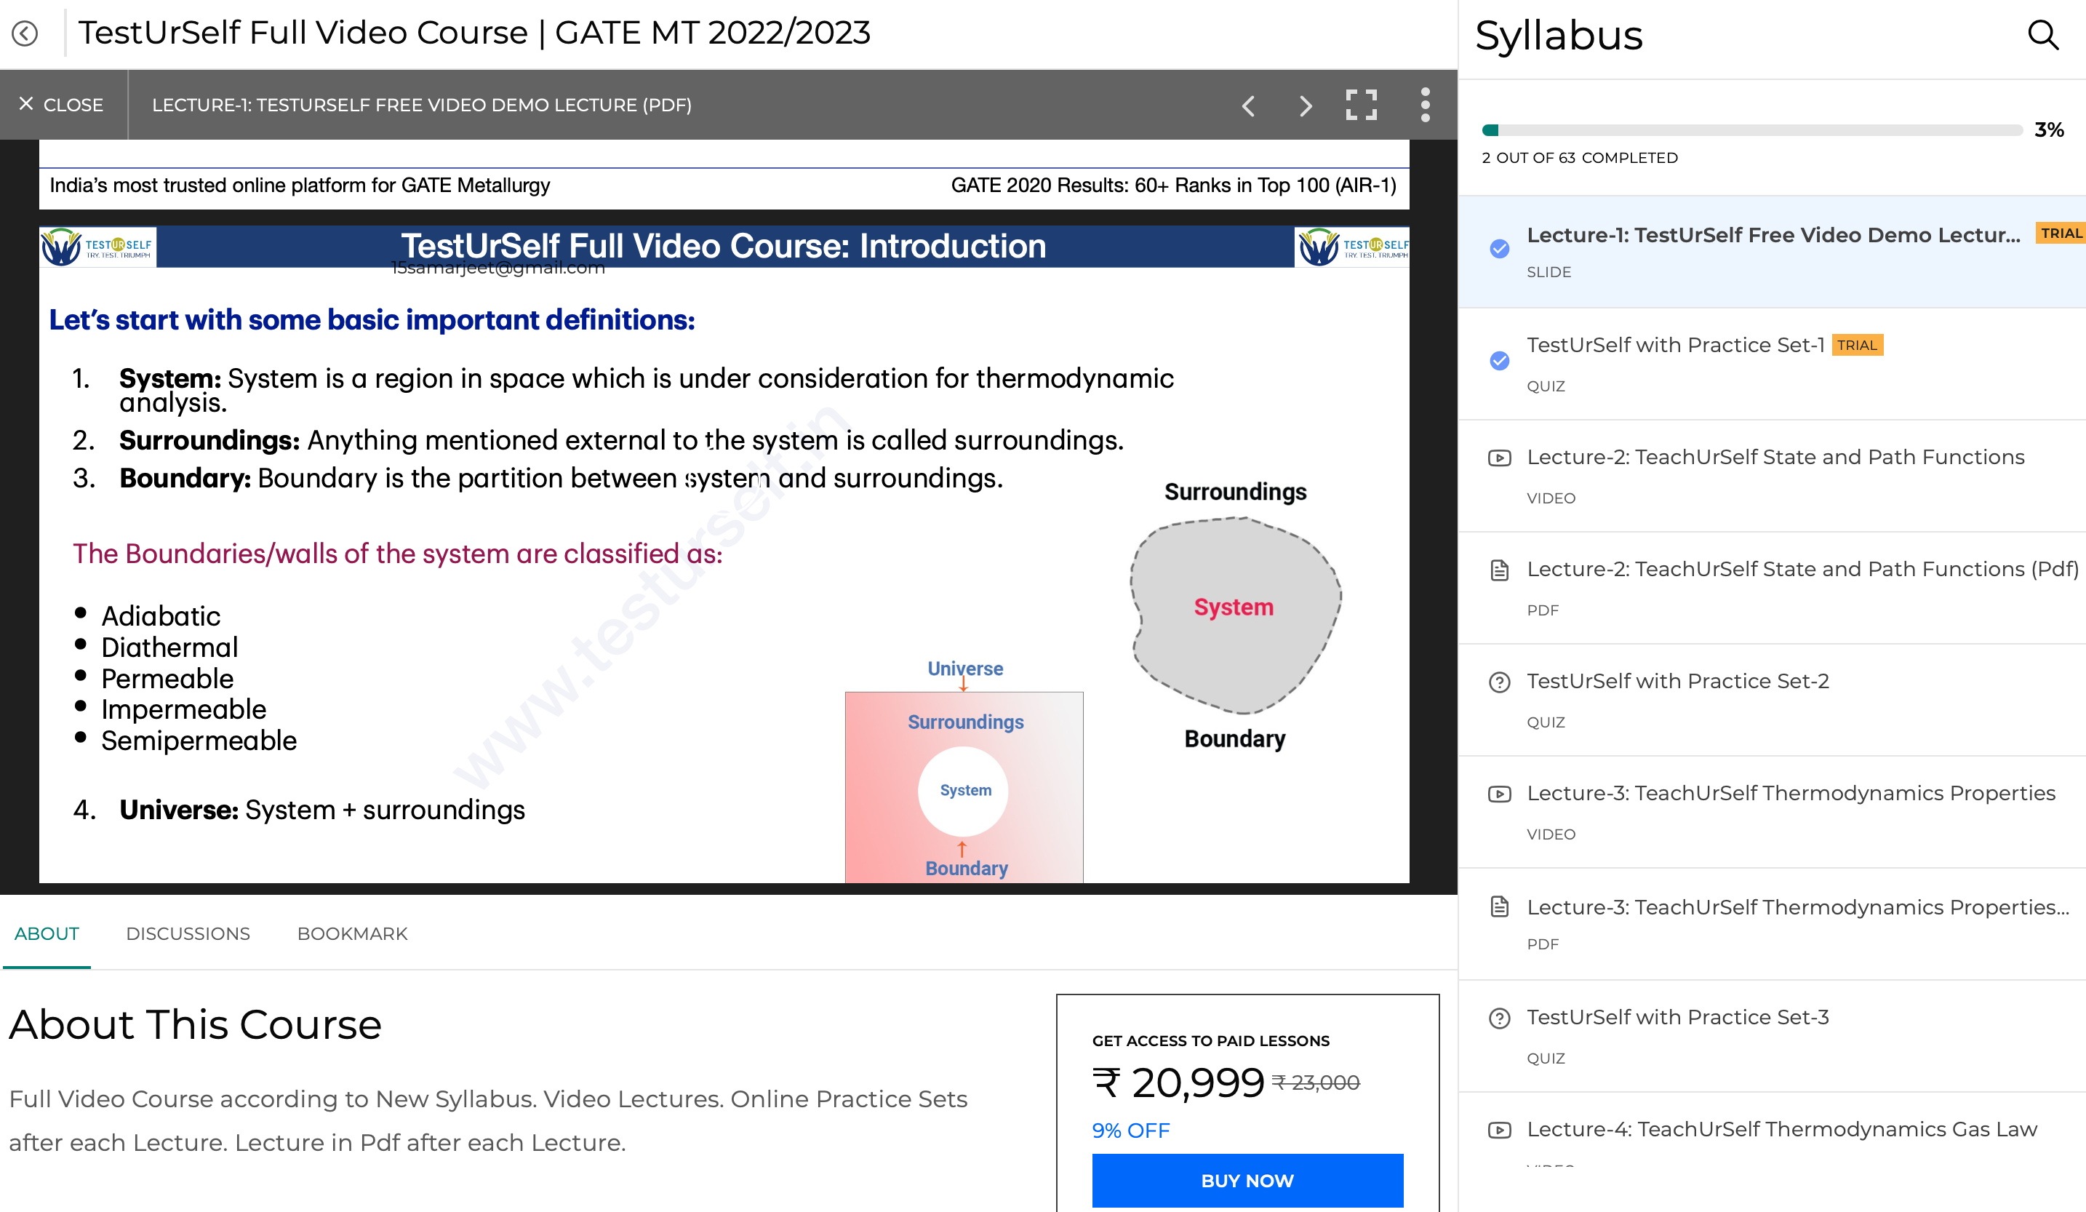Click the Syllabus heading
This screenshot has width=2086, height=1212.
click(x=1559, y=36)
